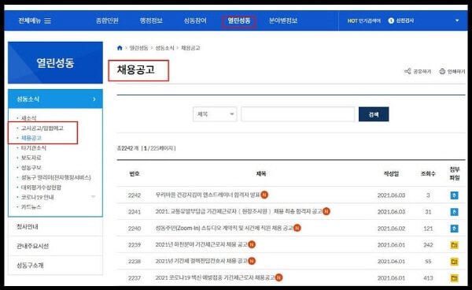
Task: Click 성동소식 in the breadcrumb
Action: pos(164,48)
